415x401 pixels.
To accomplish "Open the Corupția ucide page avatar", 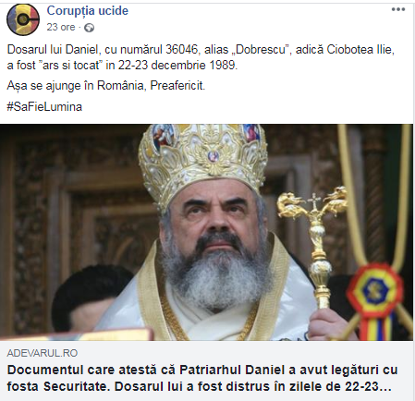I will pyautogui.click(x=23, y=19).
